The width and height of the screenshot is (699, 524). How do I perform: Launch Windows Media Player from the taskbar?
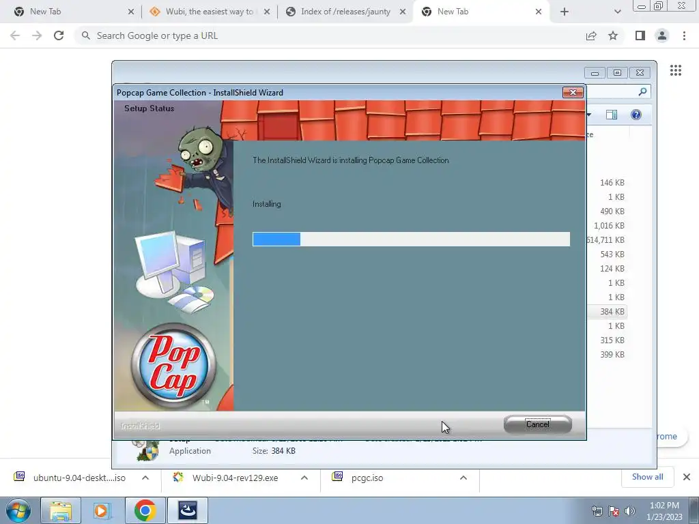pyautogui.click(x=102, y=510)
